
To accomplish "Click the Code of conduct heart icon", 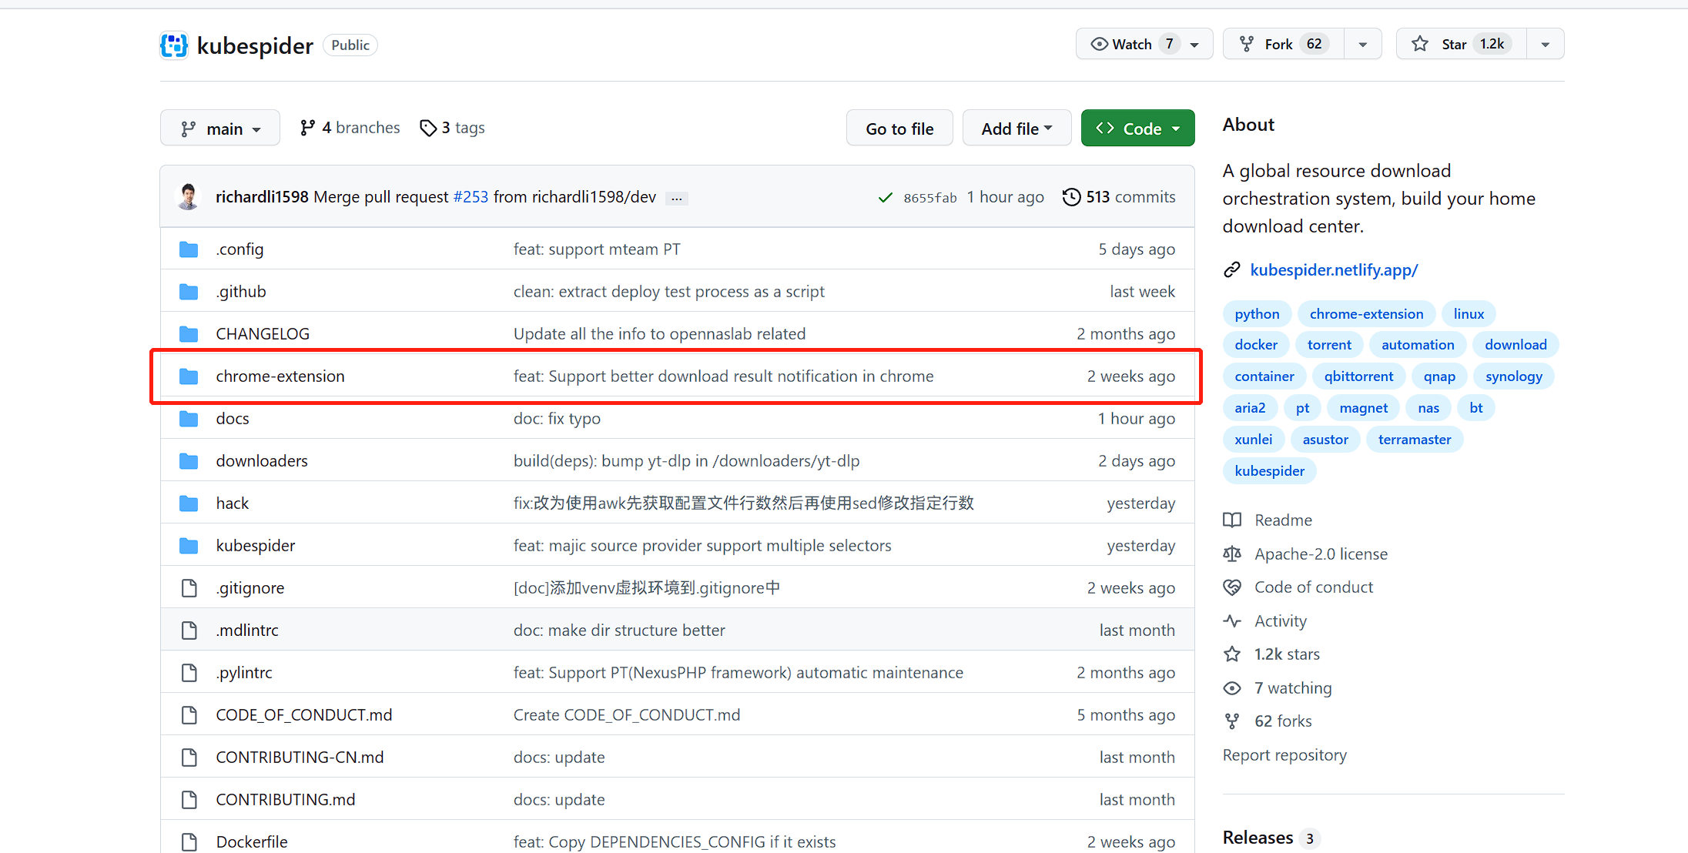I will click(x=1232, y=587).
